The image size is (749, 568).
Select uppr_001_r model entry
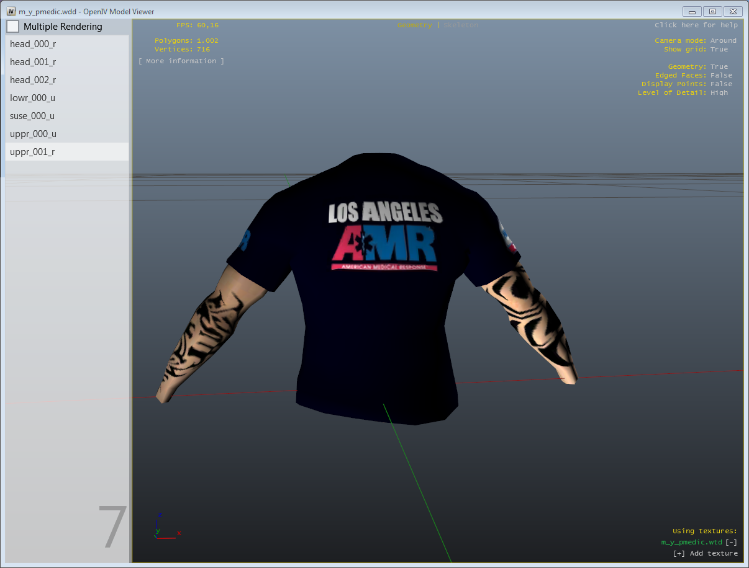coord(32,152)
